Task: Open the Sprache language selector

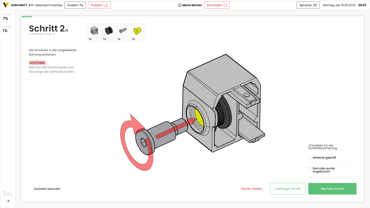Action: click(308, 5)
